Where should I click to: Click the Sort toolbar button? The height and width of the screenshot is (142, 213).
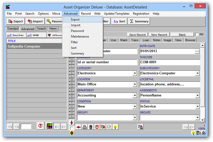119,21
